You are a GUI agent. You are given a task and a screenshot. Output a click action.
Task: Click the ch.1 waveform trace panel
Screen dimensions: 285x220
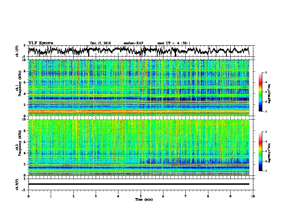(141, 51)
